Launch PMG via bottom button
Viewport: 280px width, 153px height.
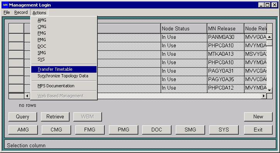click(x=123, y=130)
